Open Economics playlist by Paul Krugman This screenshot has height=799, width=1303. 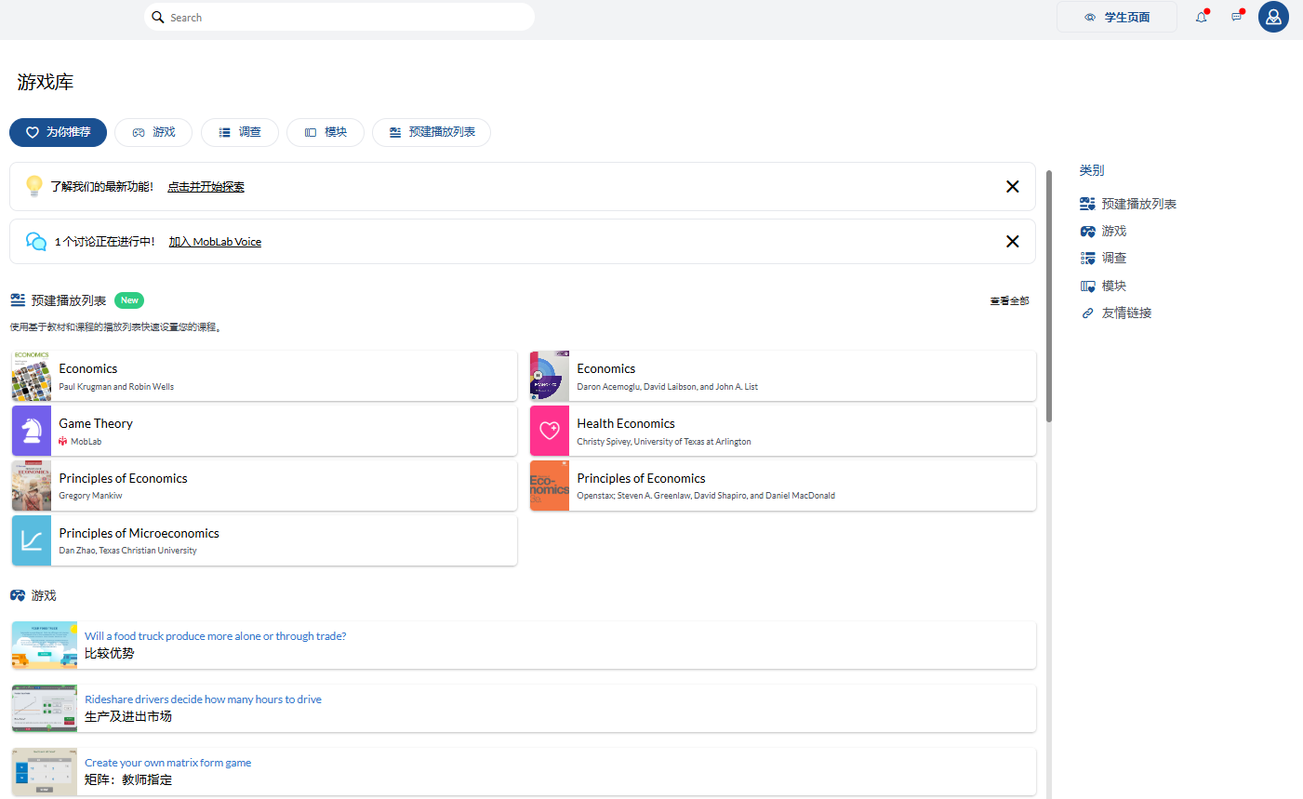coord(264,377)
